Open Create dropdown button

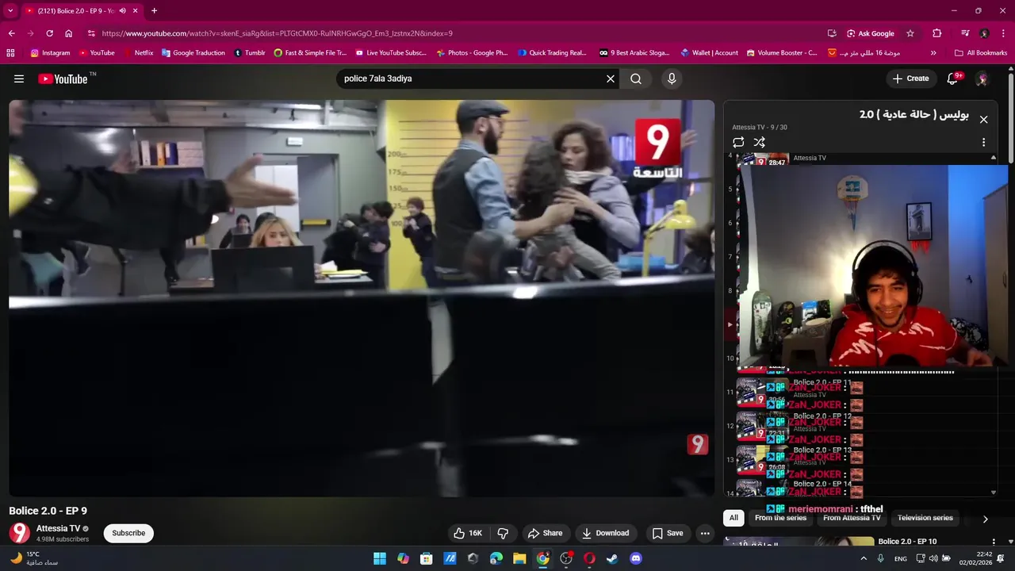click(x=910, y=79)
